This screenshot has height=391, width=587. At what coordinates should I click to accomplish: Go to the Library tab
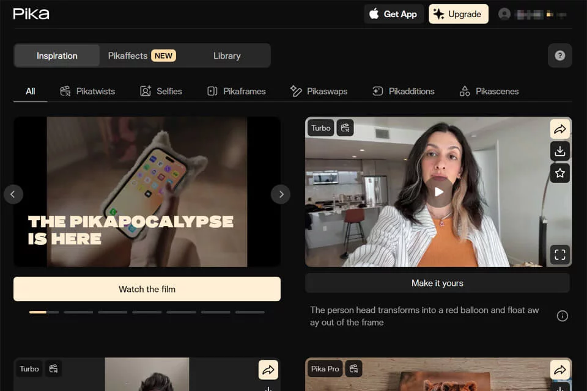click(227, 56)
